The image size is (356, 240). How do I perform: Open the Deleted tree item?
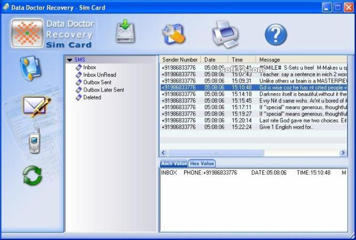(x=92, y=97)
